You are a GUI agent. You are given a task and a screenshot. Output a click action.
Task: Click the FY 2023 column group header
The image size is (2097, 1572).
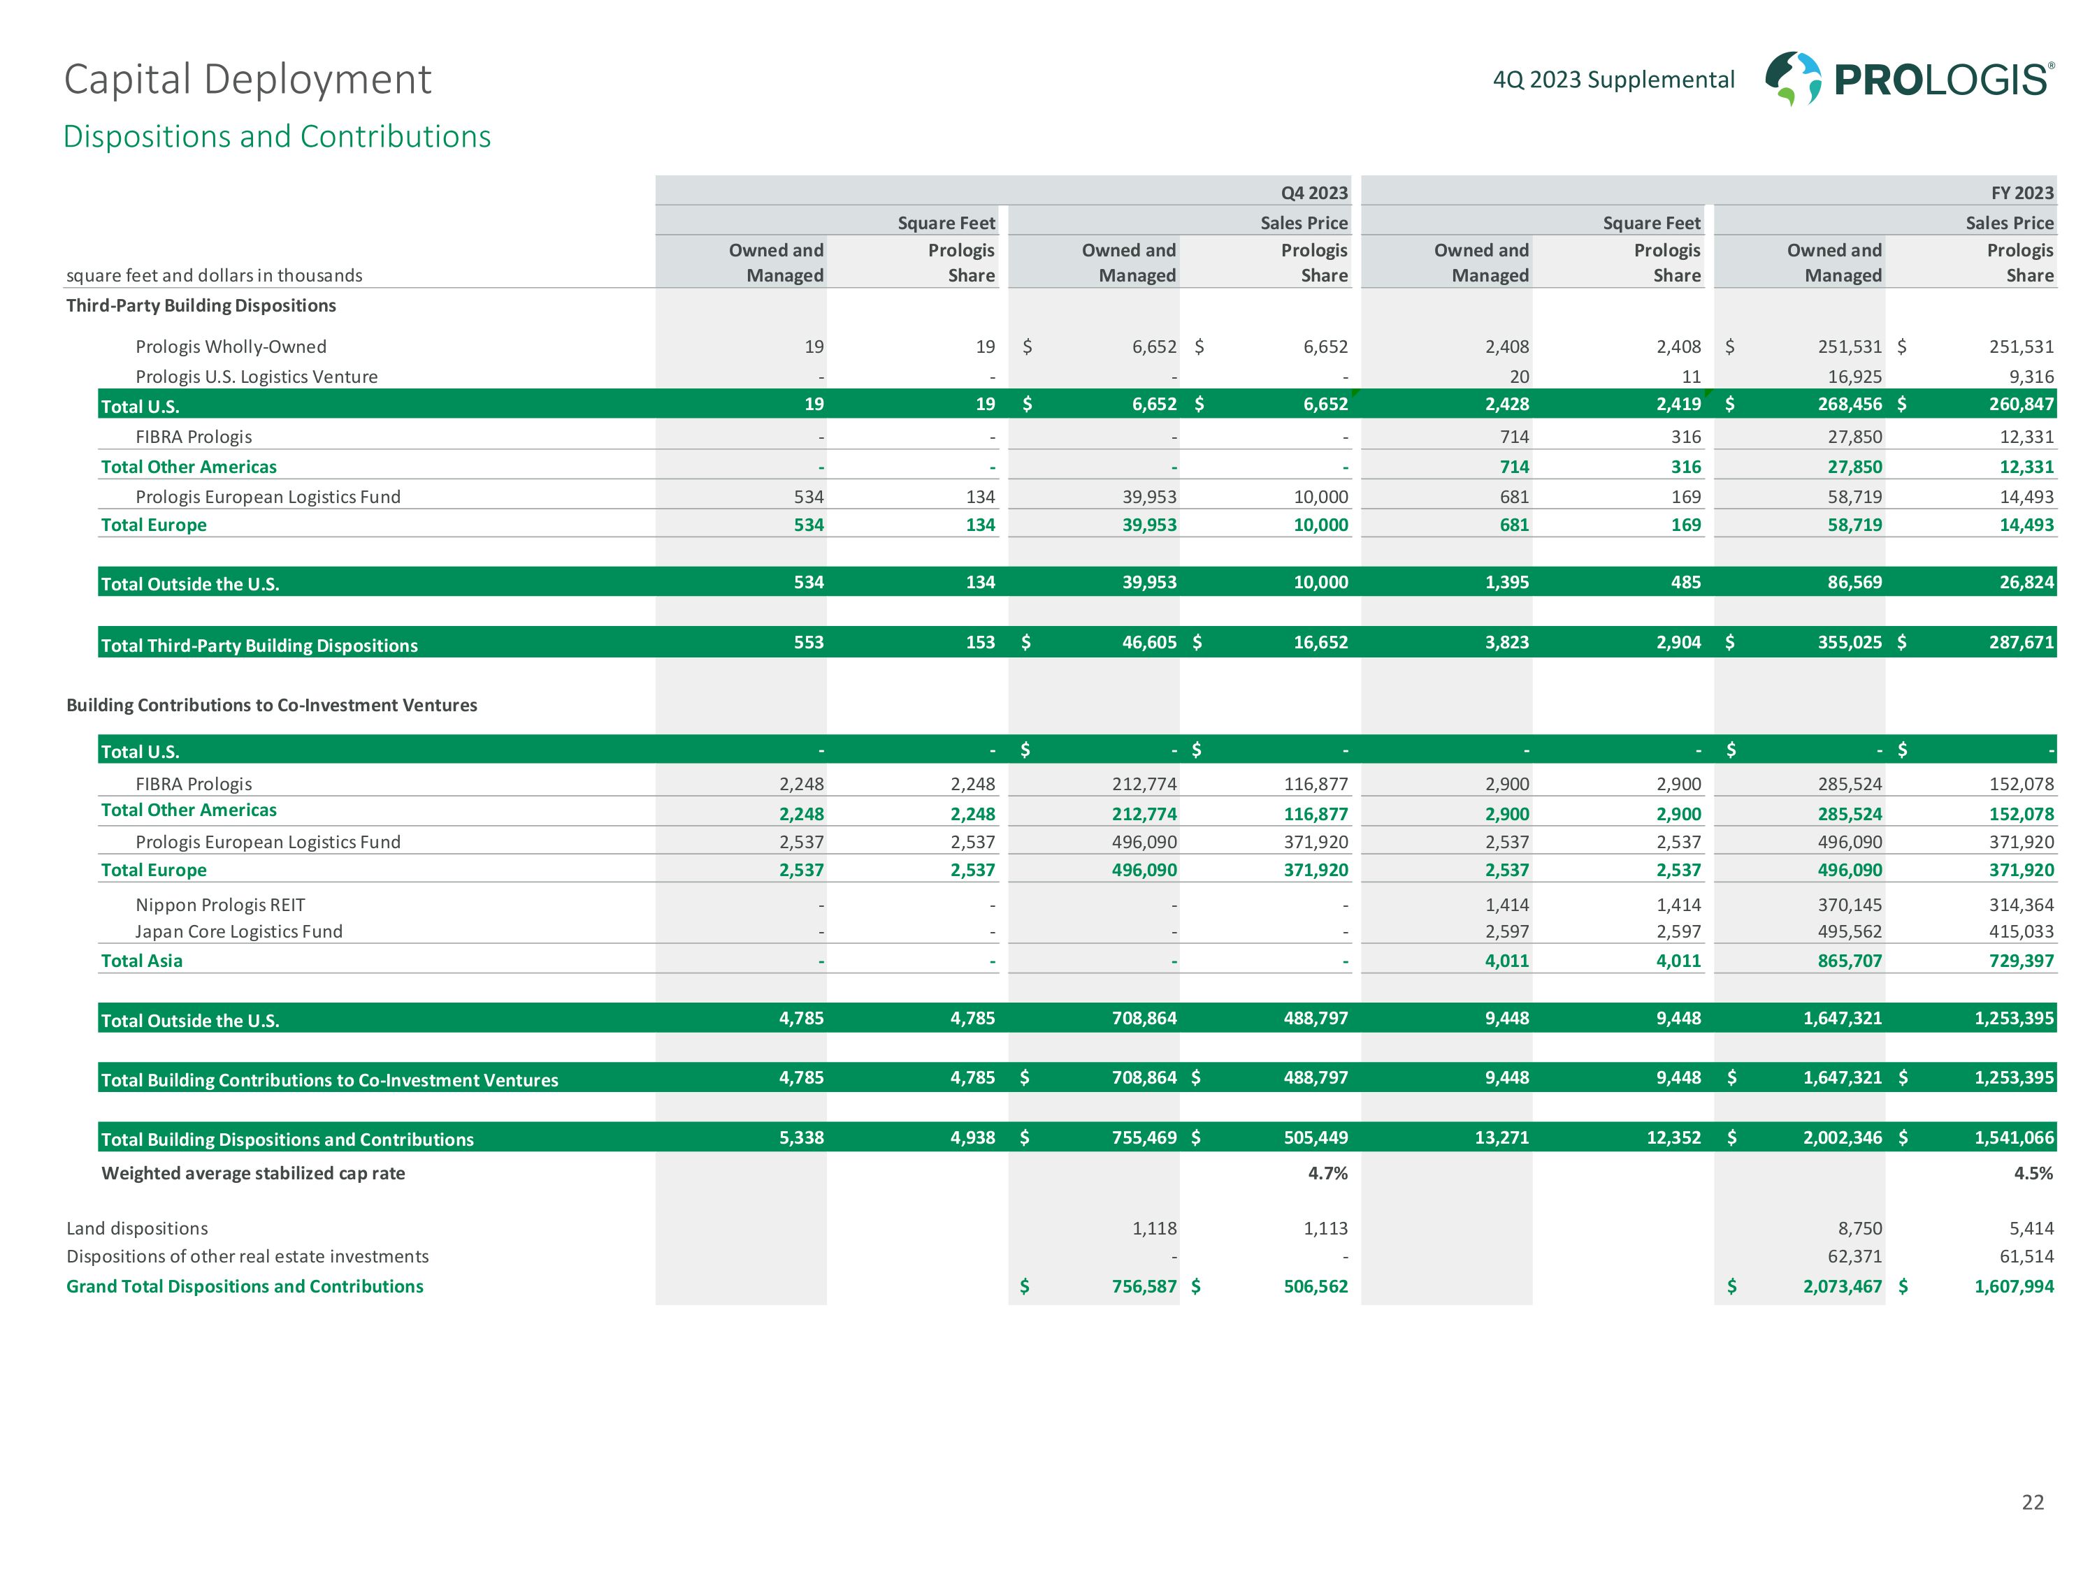point(2022,194)
